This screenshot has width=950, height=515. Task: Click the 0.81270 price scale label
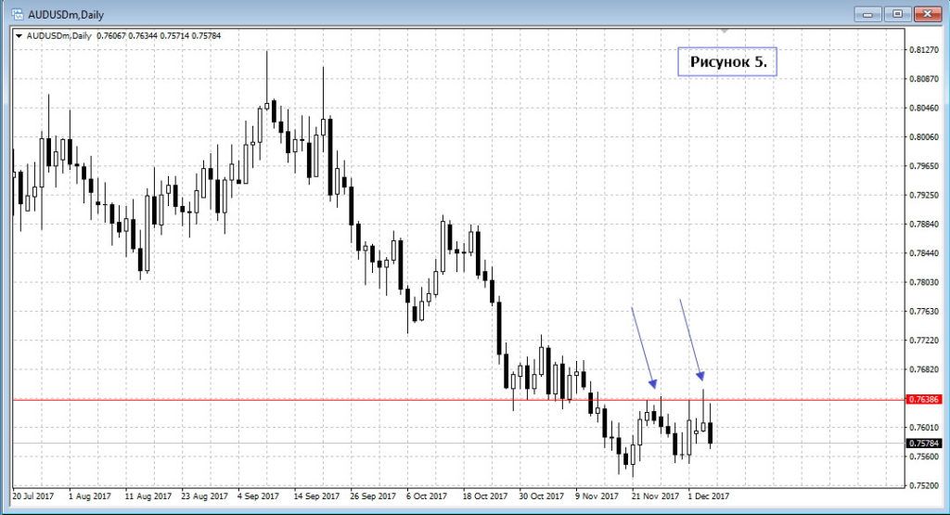(923, 50)
